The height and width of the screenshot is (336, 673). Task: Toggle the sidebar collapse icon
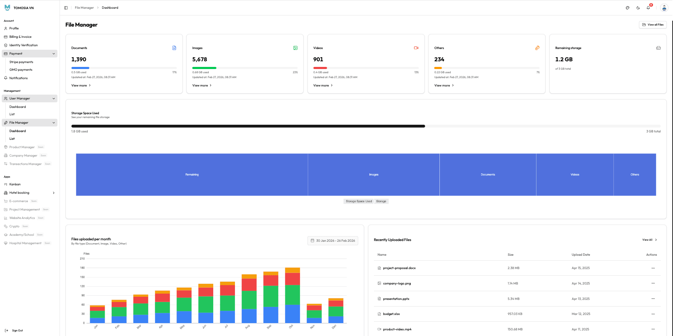(x=66, y=8)
